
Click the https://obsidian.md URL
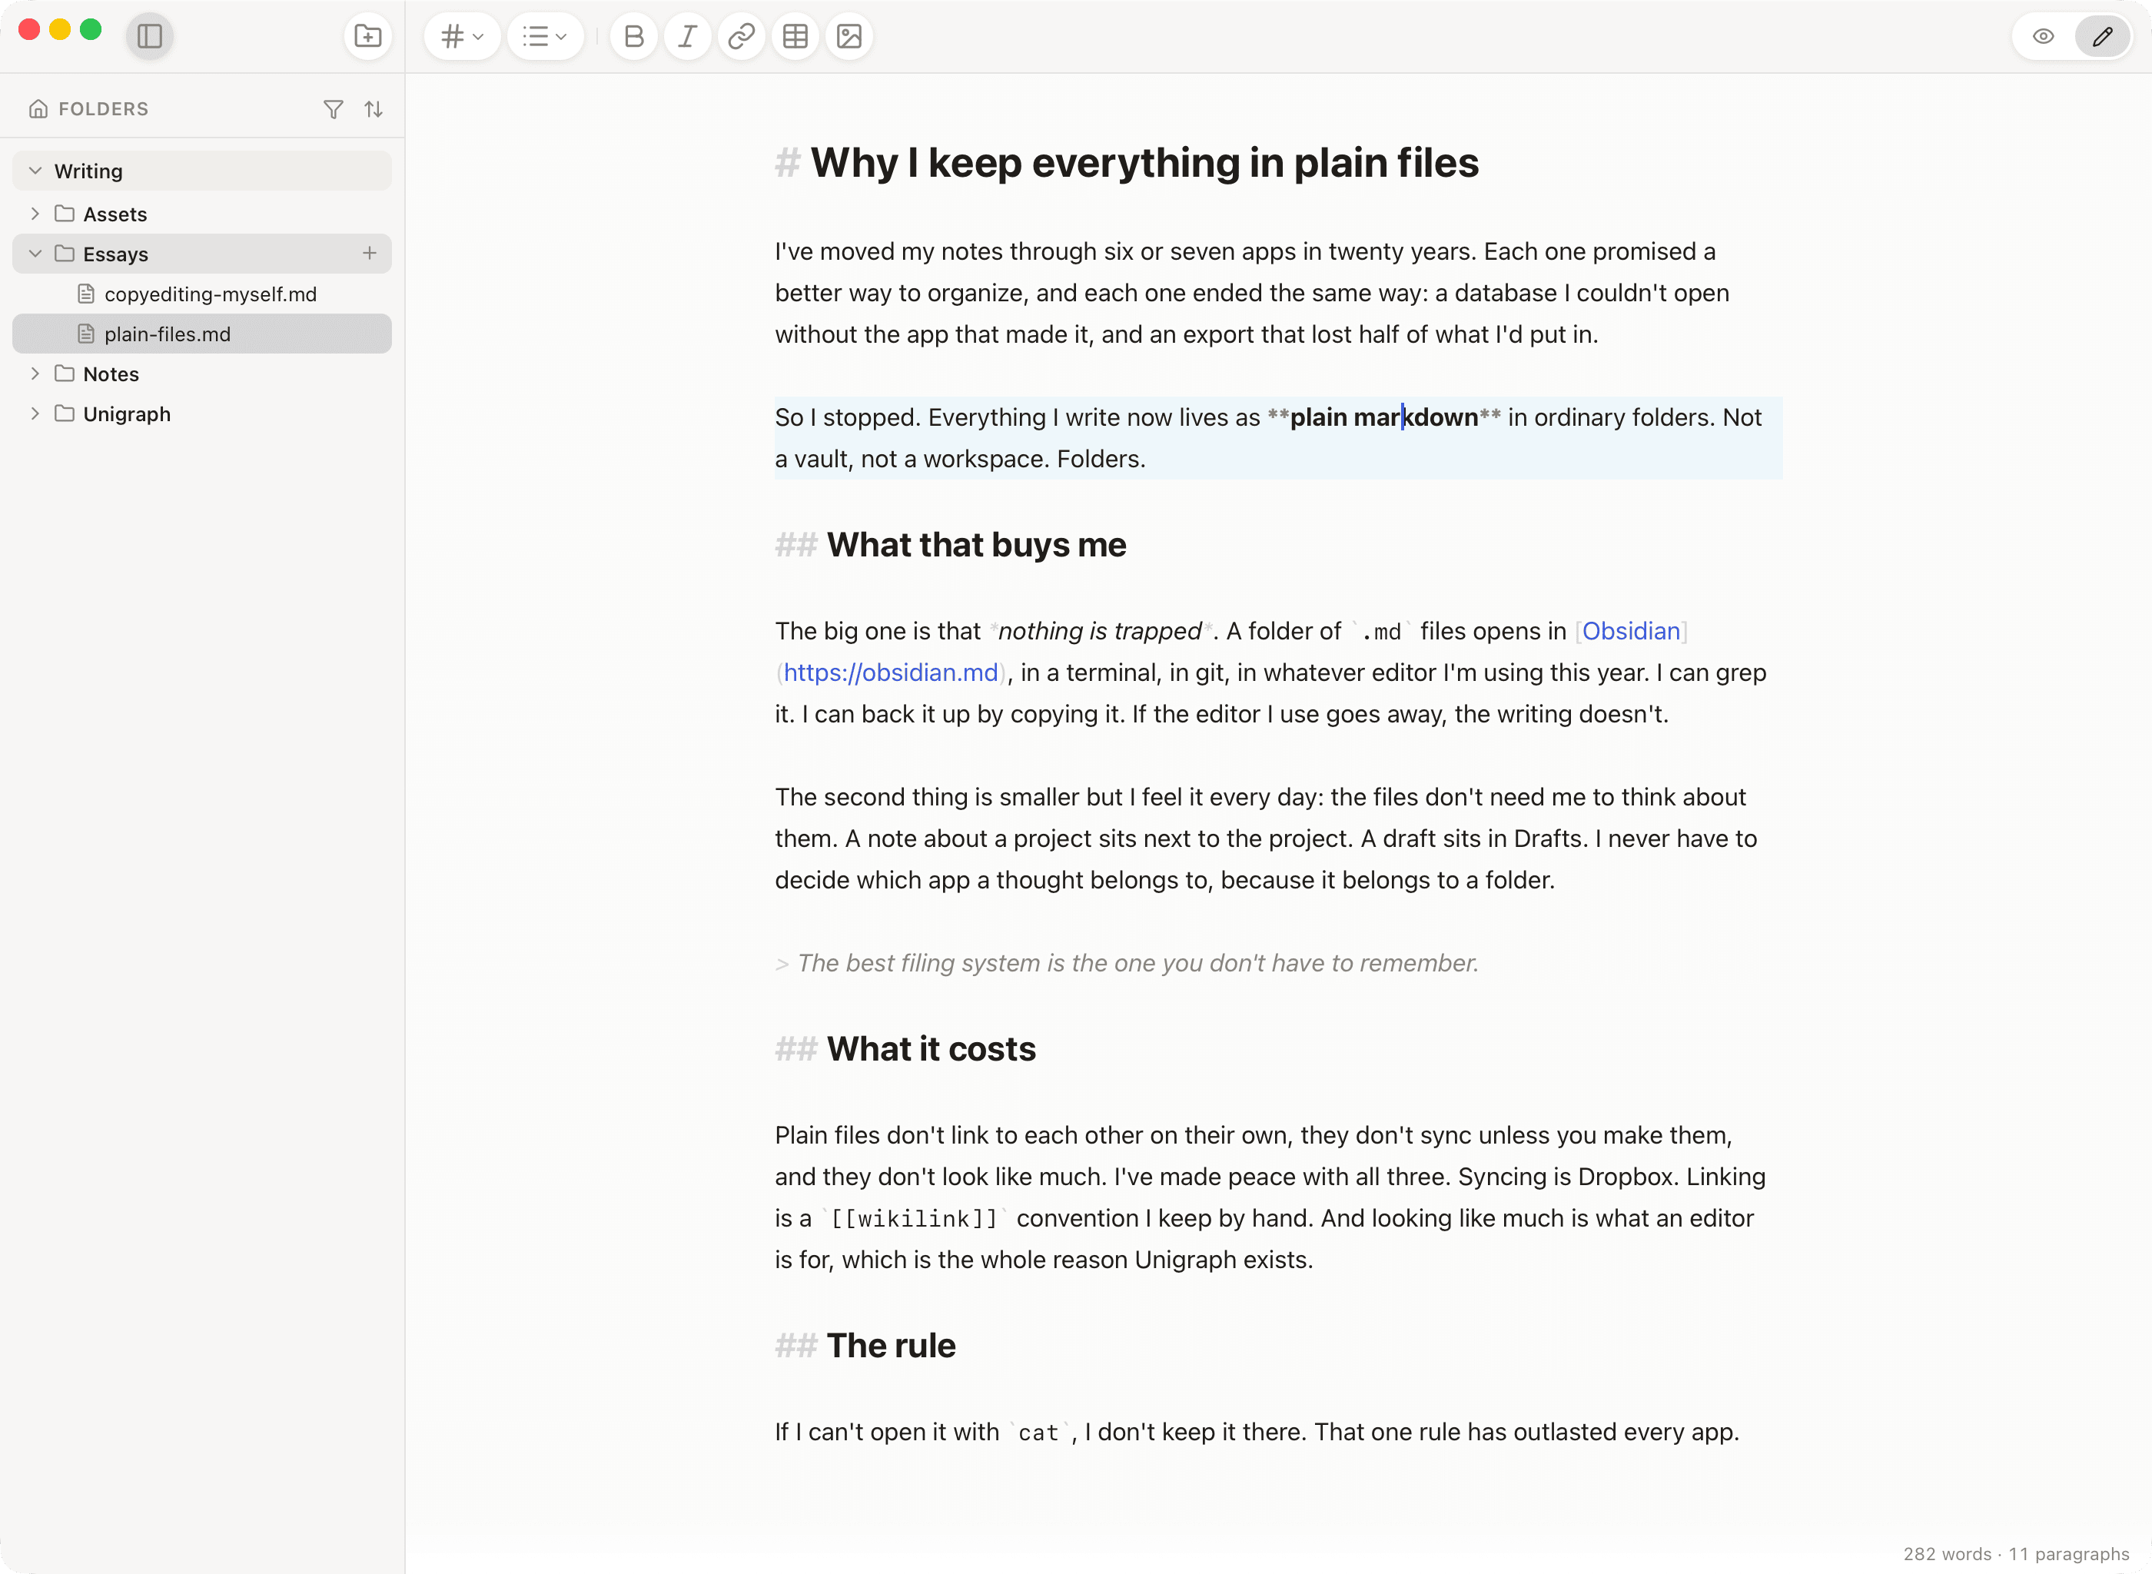point(891,672)
